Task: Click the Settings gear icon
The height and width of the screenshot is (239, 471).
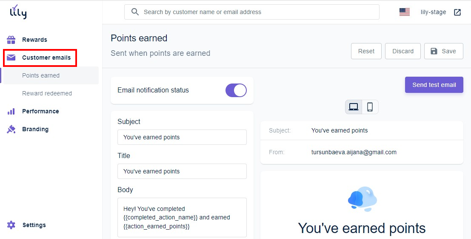Action: pyautogui.click(x=11, y=225)
